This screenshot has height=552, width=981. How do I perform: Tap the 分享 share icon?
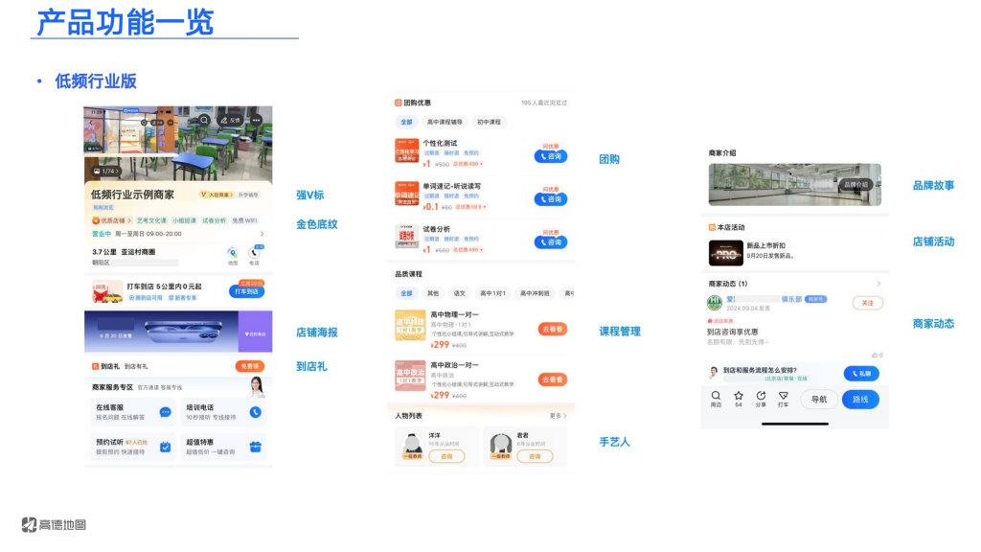(761, 396)
